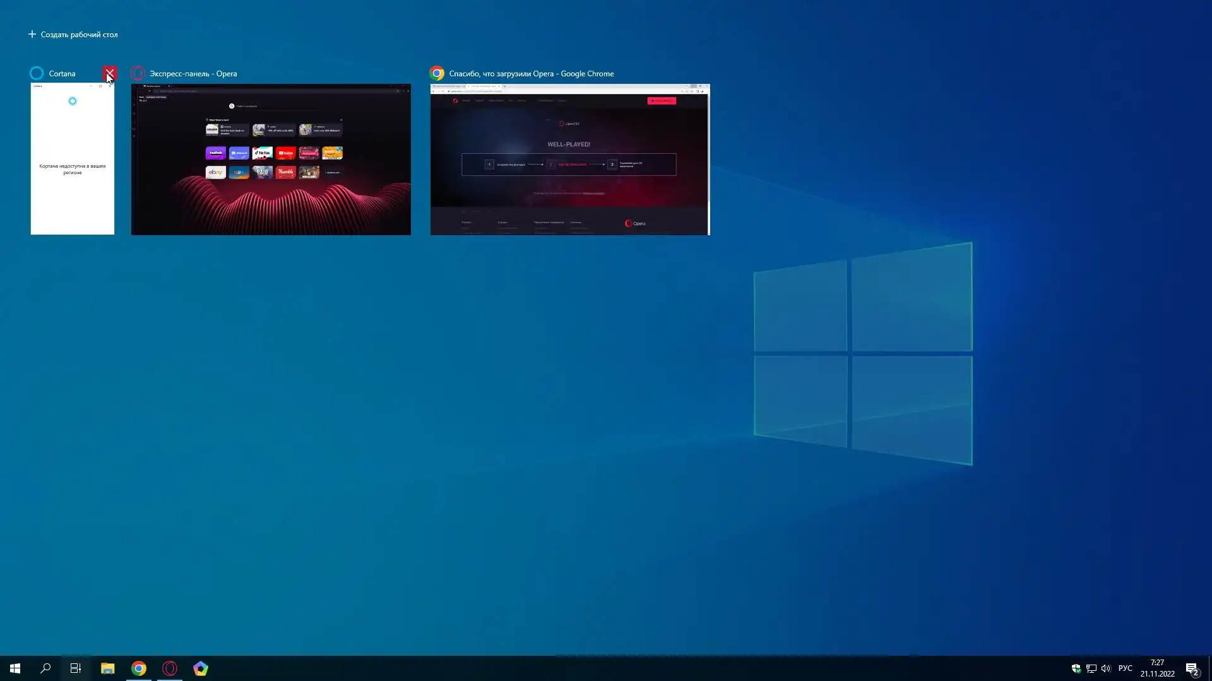This screenshot has height=681, width=1212.
Task: Click the Google Chrome taskbar icon
Action: pos(139,668)
